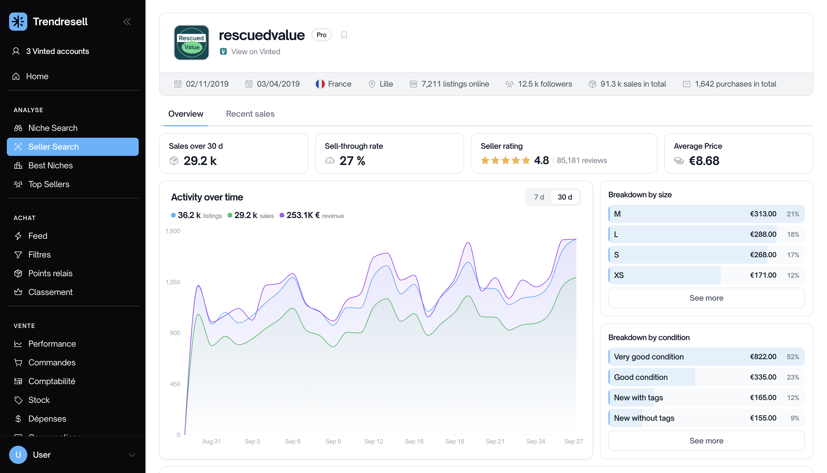Click the Trendresell logo icon
Viewport: 827px width, 473px height.
pyautogui.click(x=18, y=22)
